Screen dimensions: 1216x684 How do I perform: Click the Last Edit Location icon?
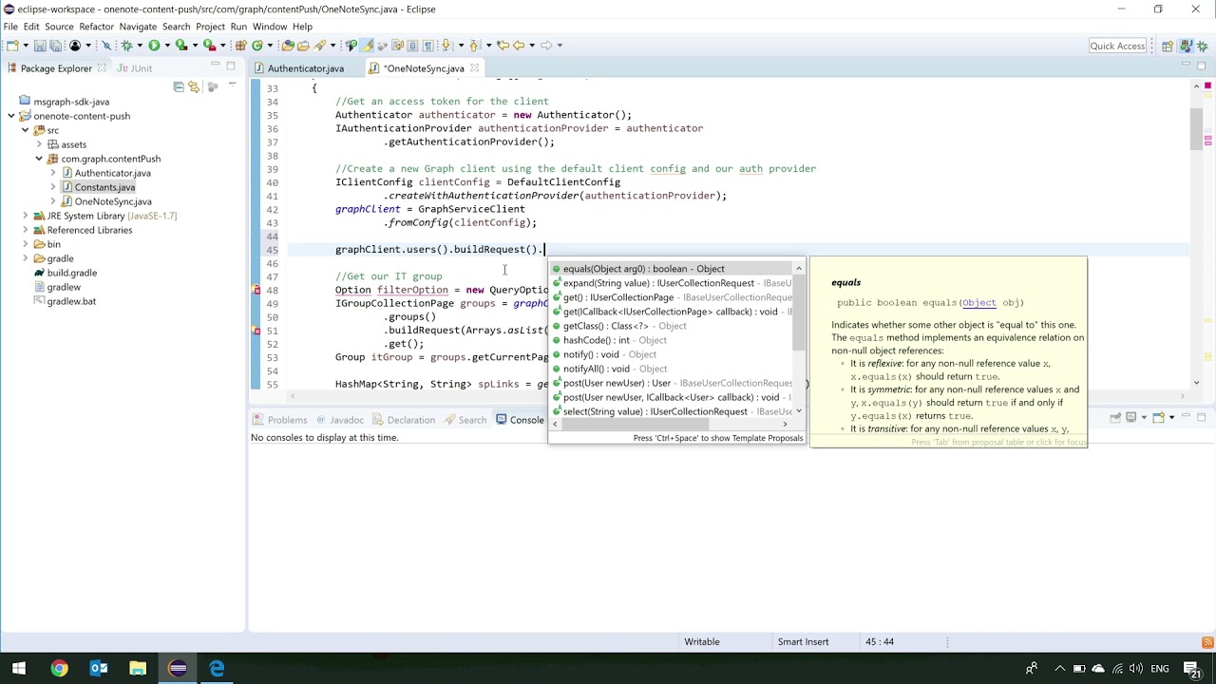coord(503,46)
